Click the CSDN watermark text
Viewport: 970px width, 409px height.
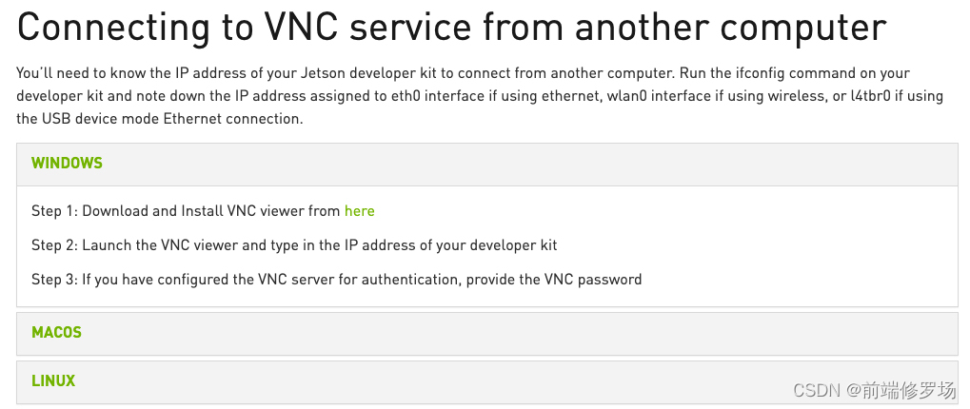point(874,390)
